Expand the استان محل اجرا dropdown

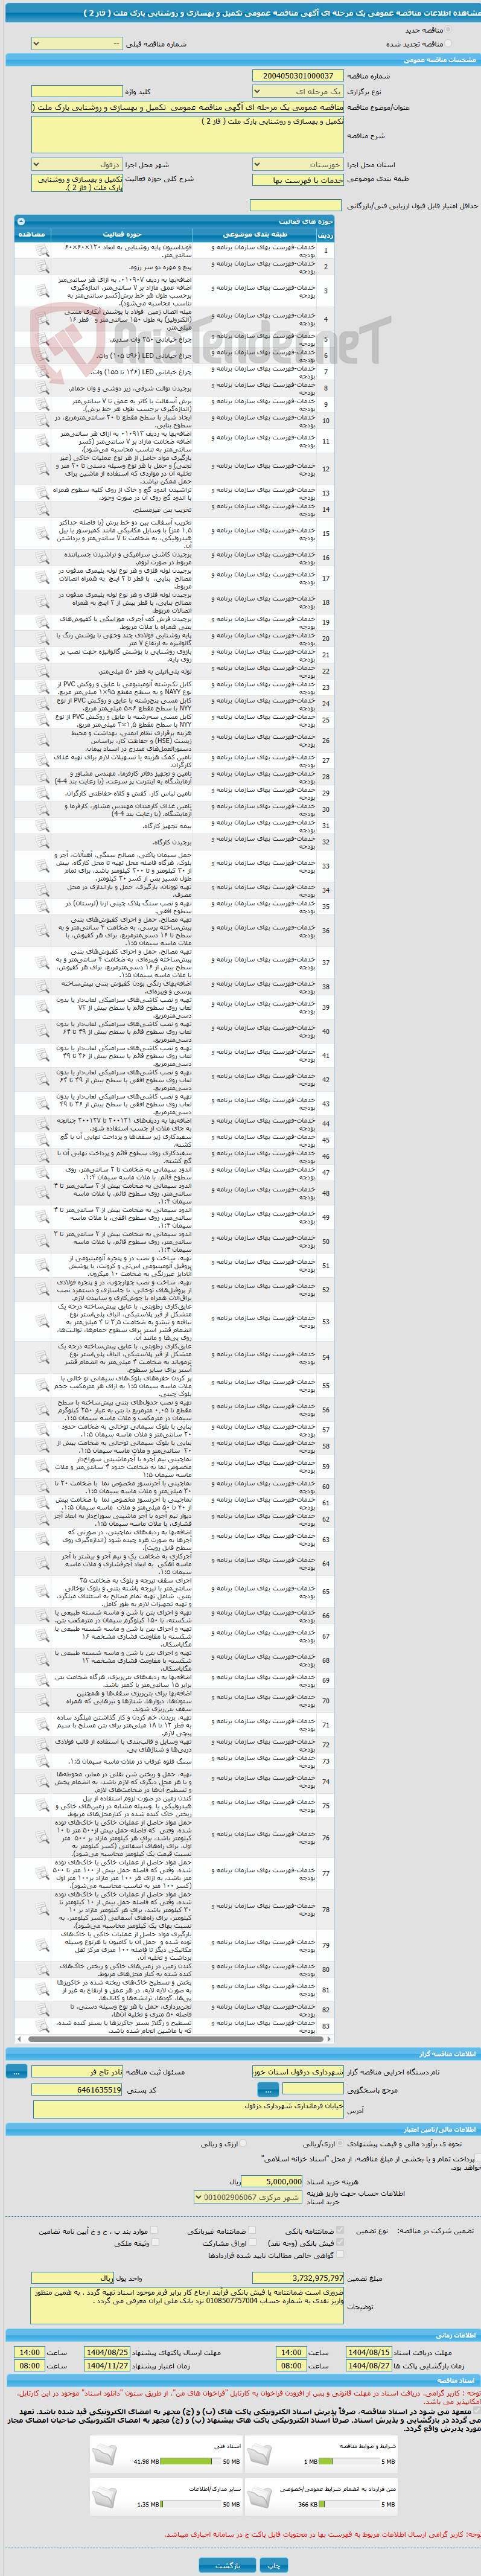(x=298, y=165)
